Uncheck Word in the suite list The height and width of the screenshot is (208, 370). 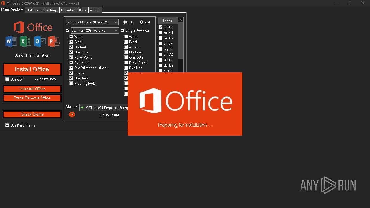pos(71,37)
